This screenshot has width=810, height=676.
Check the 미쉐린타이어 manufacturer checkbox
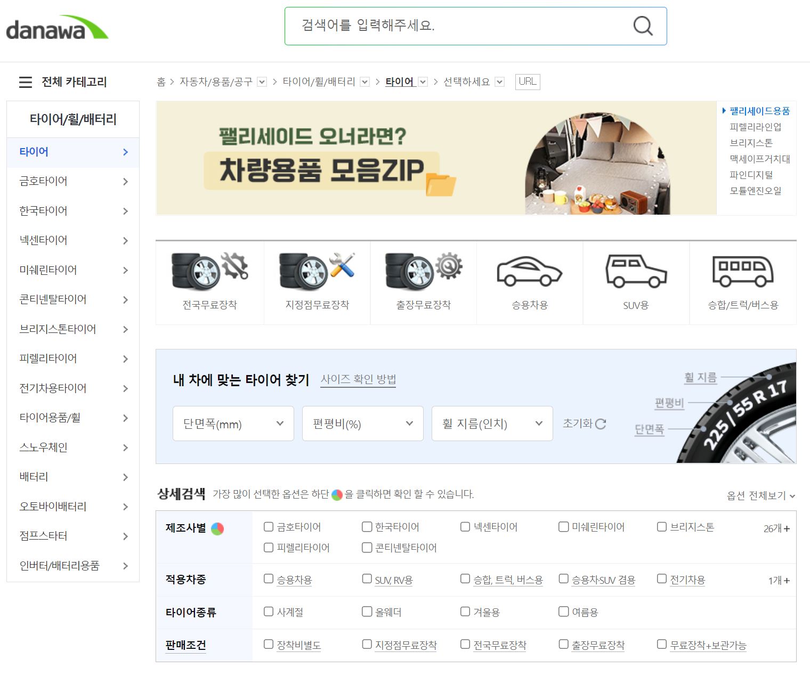point(563,527)
